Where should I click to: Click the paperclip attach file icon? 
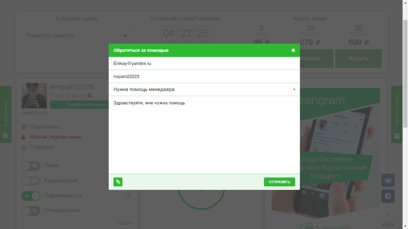tap(118, 182)
